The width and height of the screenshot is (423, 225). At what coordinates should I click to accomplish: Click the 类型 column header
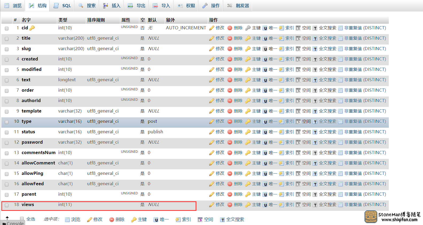click(63, 20)
